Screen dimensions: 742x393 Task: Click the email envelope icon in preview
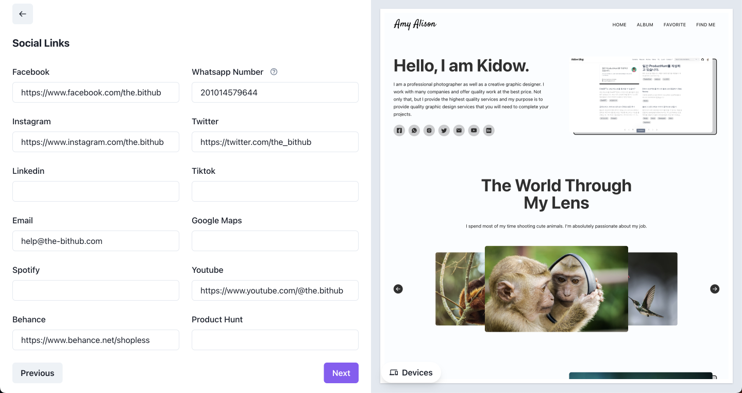click(x=459, y=130)
